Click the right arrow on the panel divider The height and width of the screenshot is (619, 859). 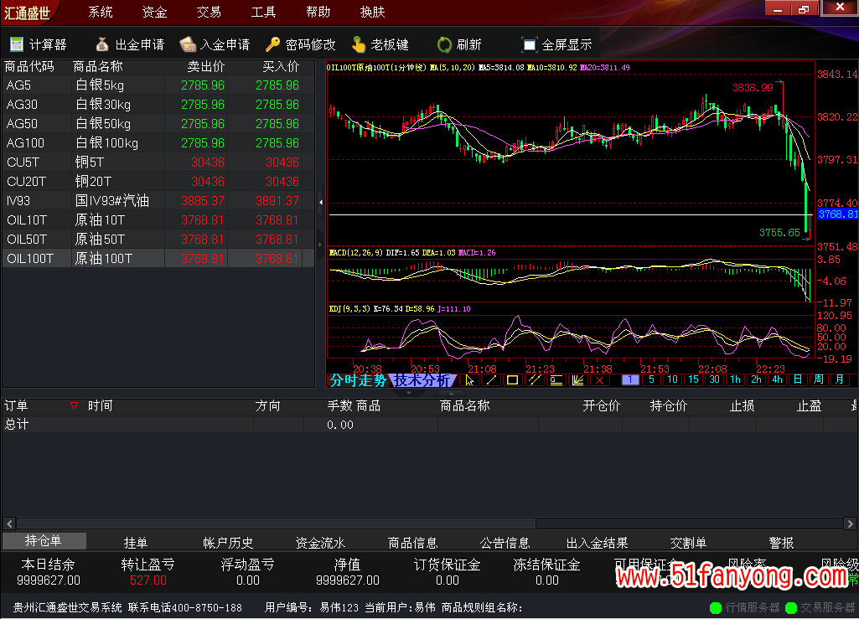321,245
